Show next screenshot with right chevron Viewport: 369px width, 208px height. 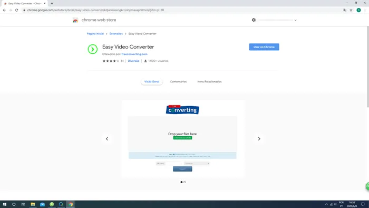tap(259, 139)
